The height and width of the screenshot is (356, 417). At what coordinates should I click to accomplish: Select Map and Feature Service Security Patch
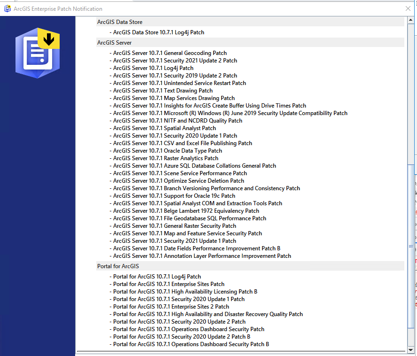coord(186,233)
